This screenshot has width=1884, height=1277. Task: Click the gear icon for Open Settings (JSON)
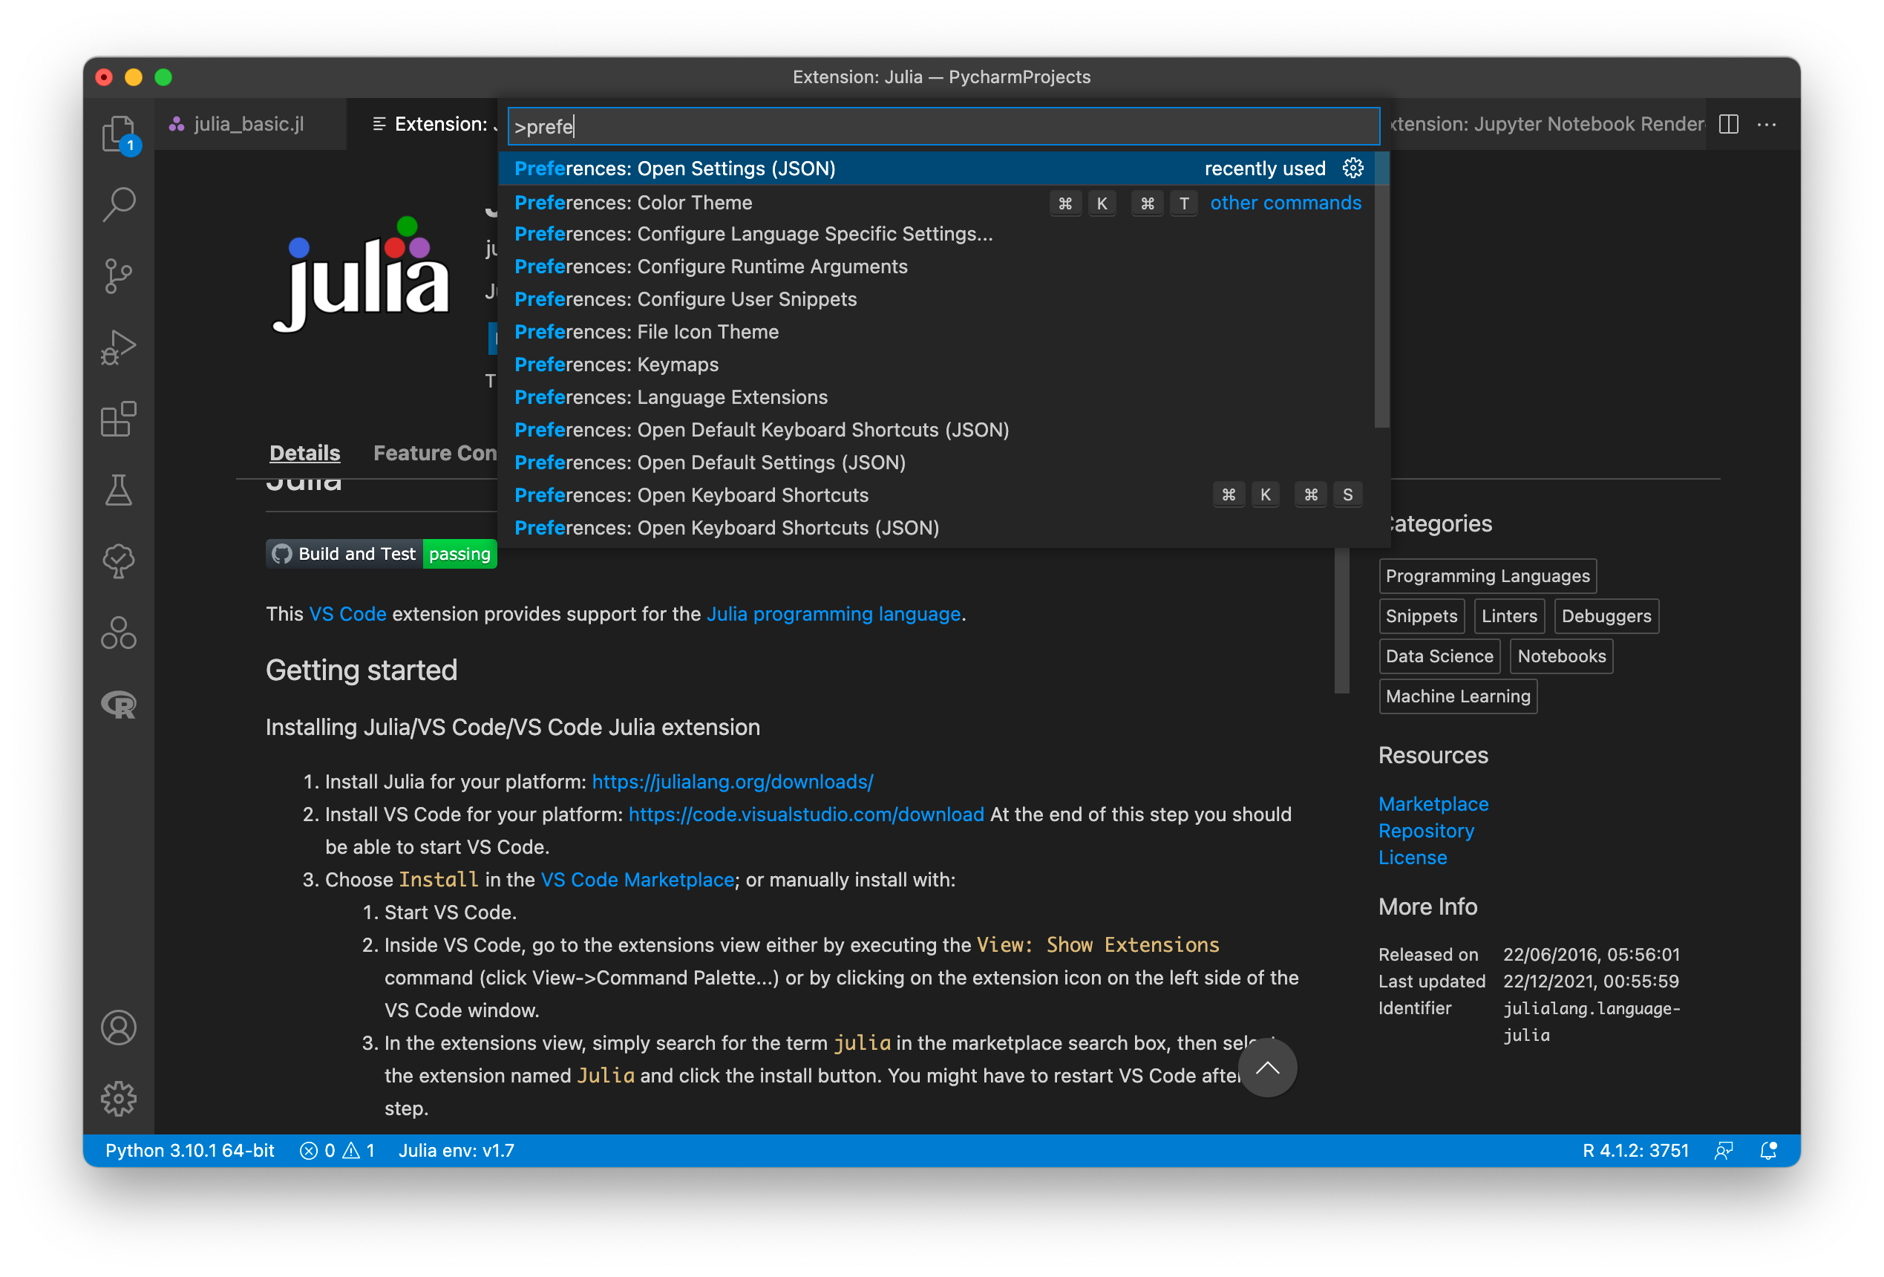click(1353, 168)
